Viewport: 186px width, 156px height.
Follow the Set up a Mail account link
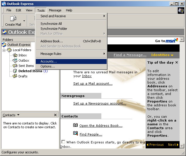pos(93,84)
